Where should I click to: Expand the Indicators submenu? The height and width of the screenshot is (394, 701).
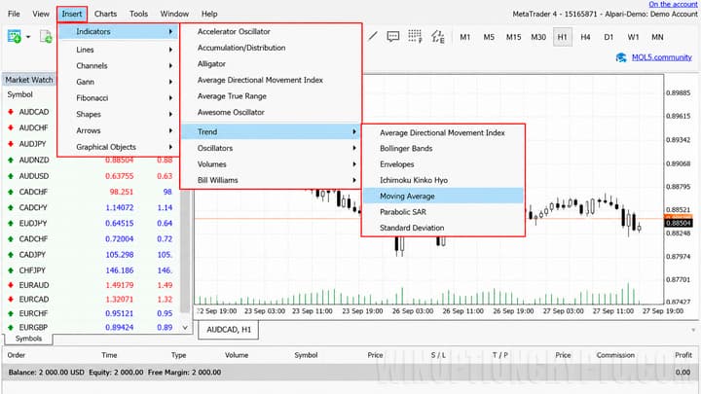(119, 32)
